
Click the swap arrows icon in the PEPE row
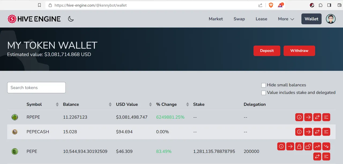click(x=317, y=156)
